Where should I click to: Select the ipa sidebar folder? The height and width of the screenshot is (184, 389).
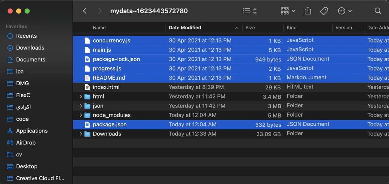(x=16, y=72)
